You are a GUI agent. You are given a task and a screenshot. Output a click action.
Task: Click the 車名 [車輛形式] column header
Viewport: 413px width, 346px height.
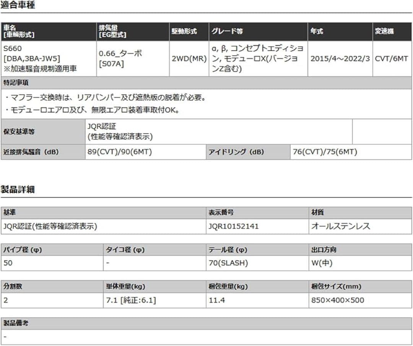click(x=49, y=31)
